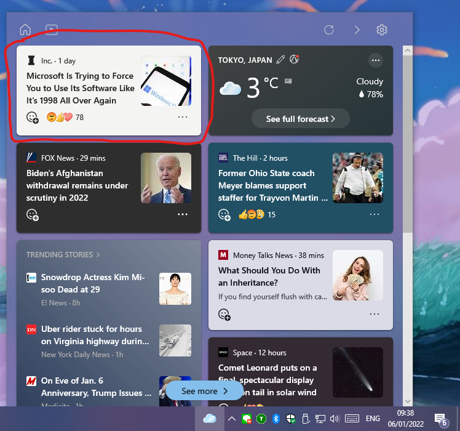The width and height of the screenshot is (460, 431).
Task: Click the See full forecast button
Action: tap(300, 119)
